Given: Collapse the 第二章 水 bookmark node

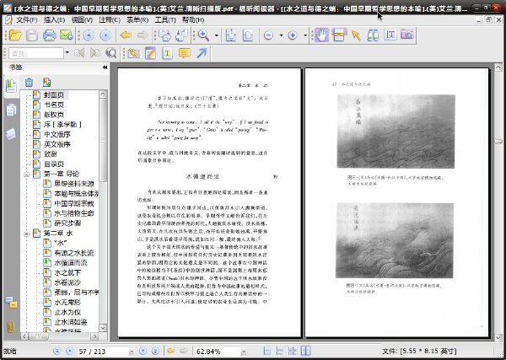Looking at the screenshot, I should point(27,234).
